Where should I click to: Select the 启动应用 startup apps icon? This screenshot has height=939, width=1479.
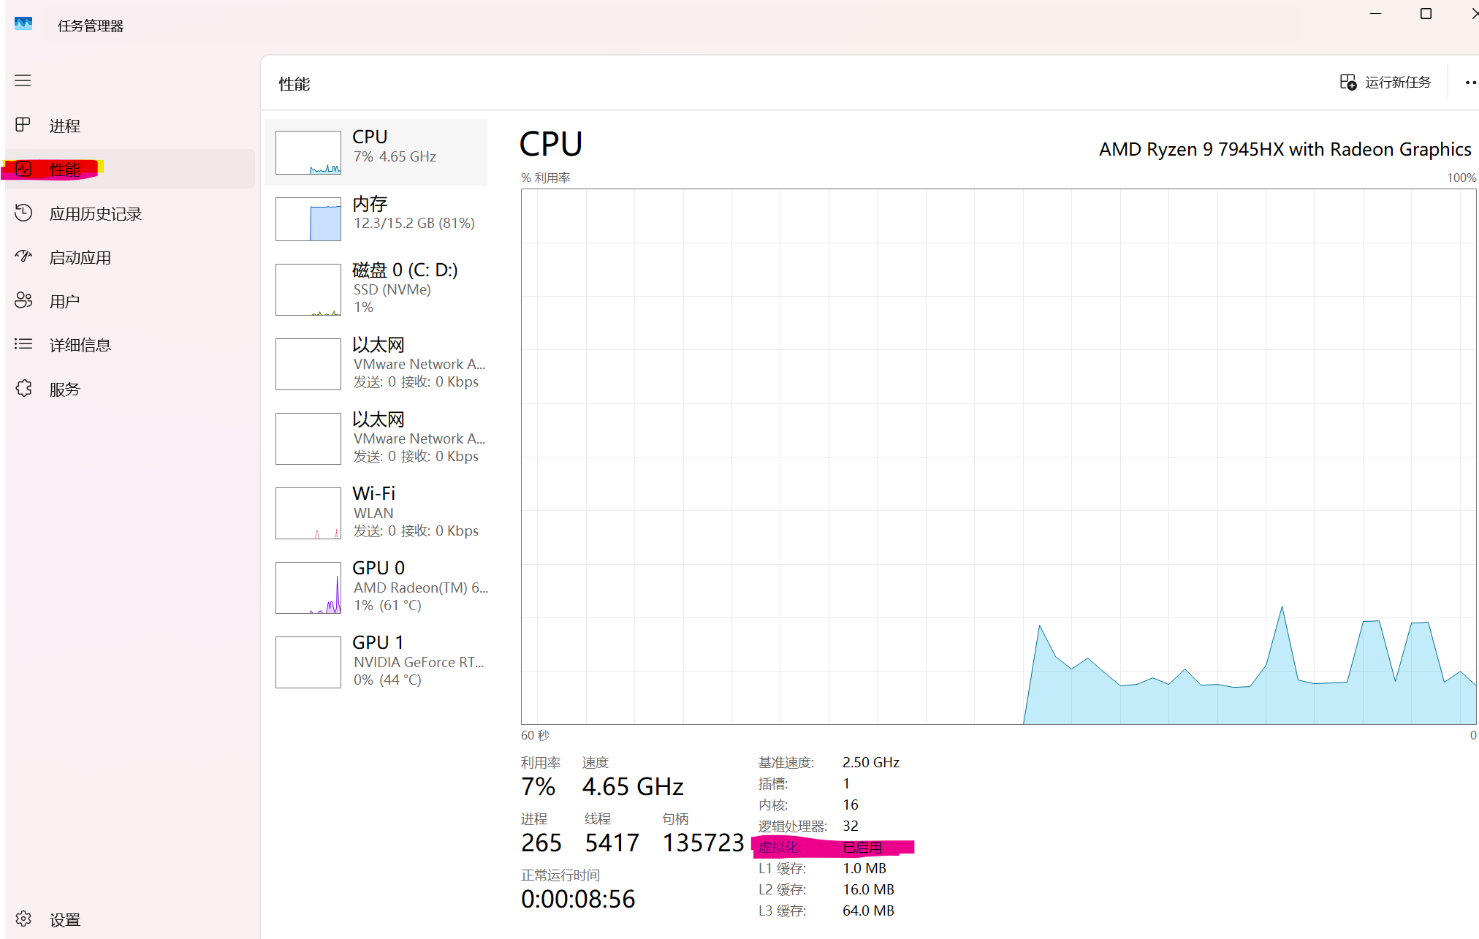[23, 256]
